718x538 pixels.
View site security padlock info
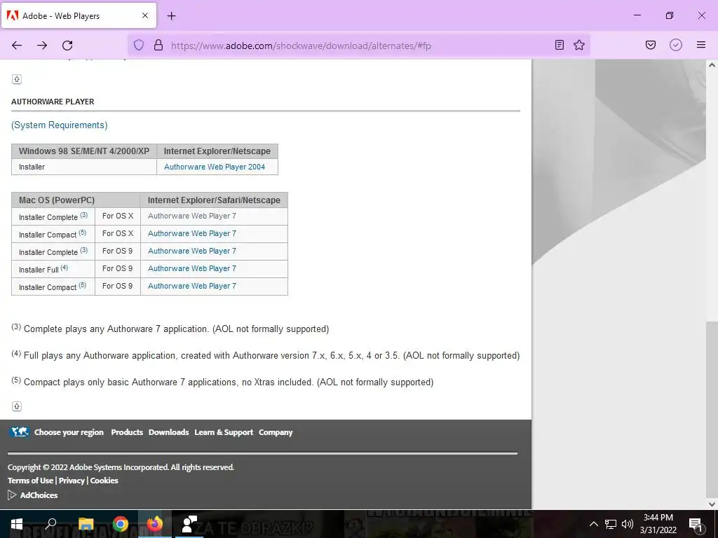click(158, 46)
